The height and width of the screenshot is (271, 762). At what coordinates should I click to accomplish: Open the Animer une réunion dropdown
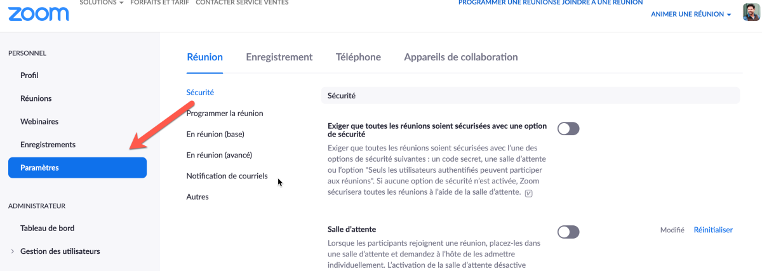pyautogui.click(x=691, y=15)
